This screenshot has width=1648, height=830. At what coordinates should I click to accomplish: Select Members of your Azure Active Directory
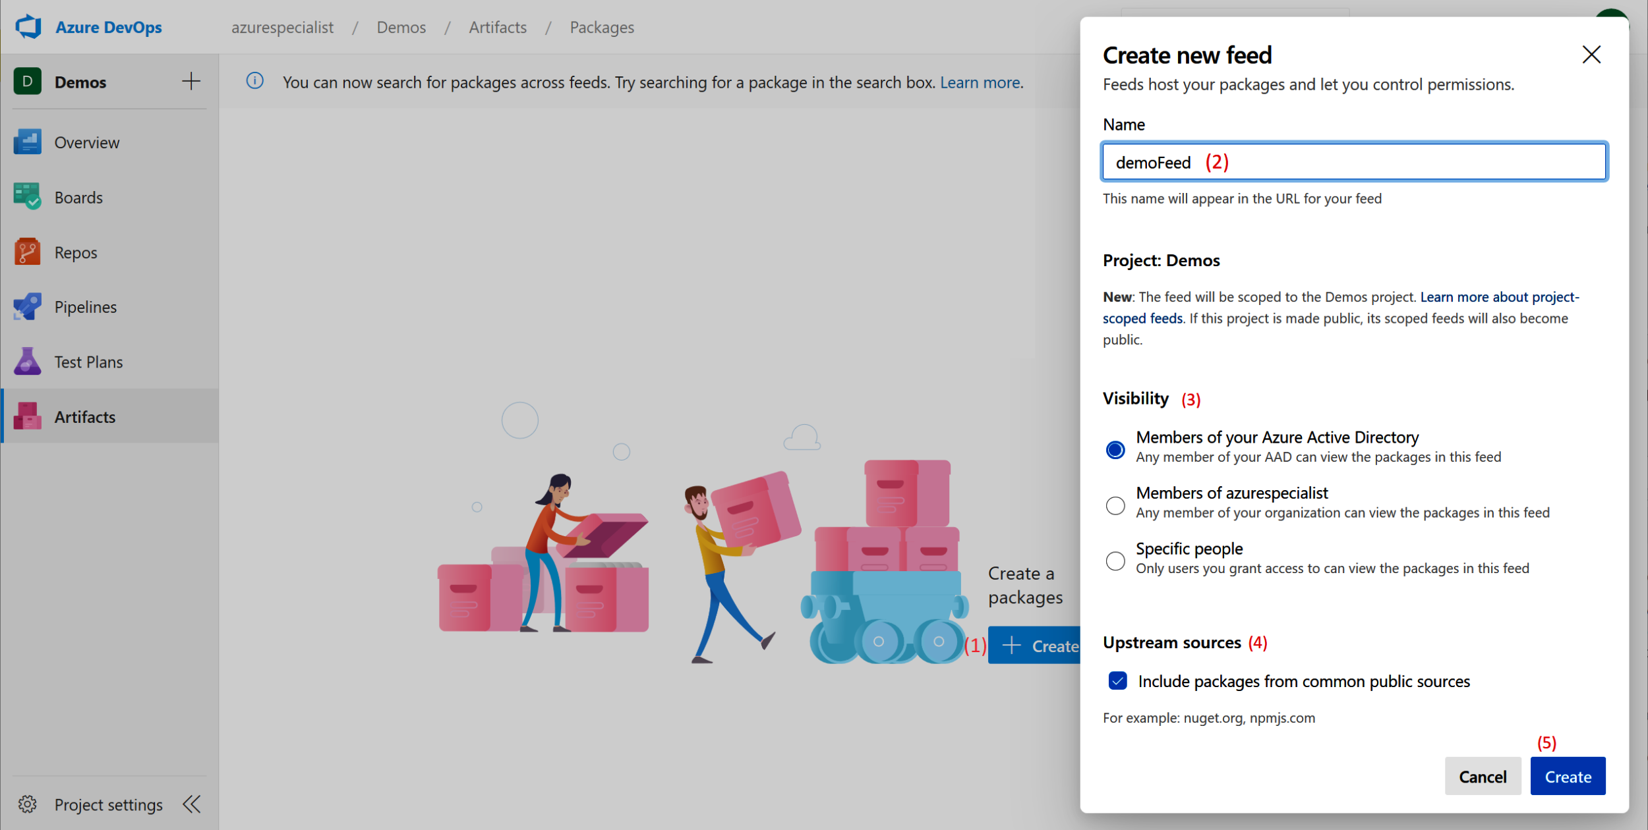[x=1115, y=450]
